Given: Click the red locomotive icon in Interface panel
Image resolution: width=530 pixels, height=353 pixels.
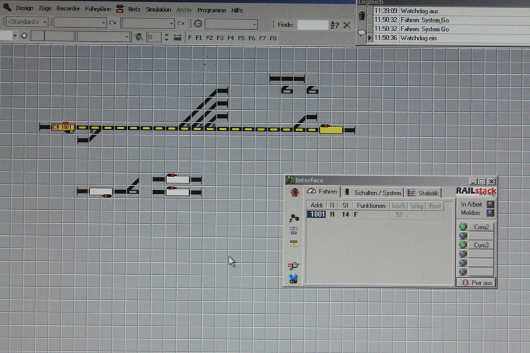Looking at the screenshot, I should click(294, 193).
